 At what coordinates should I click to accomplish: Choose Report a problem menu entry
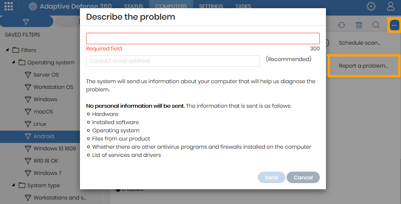[x=363, y=66]
